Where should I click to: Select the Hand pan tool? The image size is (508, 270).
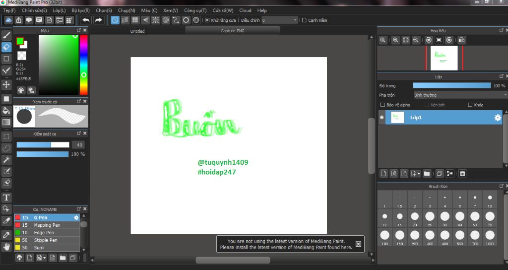6,247
